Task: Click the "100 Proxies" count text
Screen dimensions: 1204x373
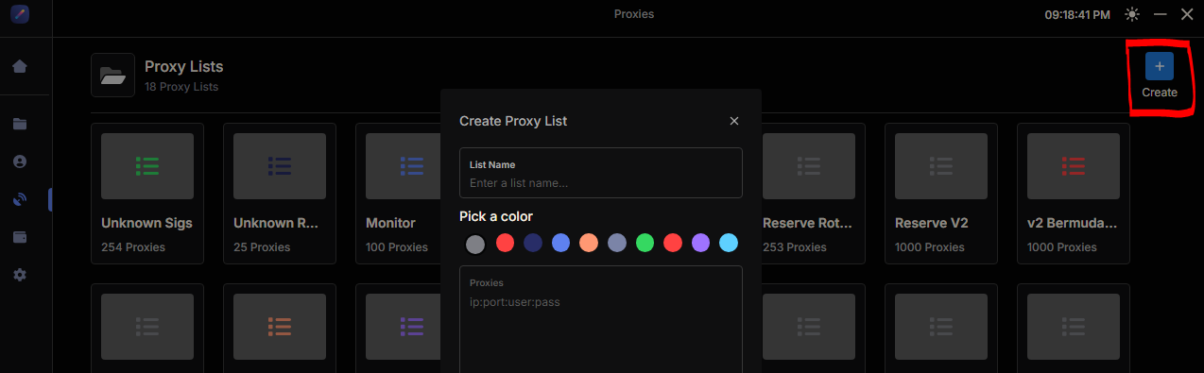Action: [x=397, y=247]
